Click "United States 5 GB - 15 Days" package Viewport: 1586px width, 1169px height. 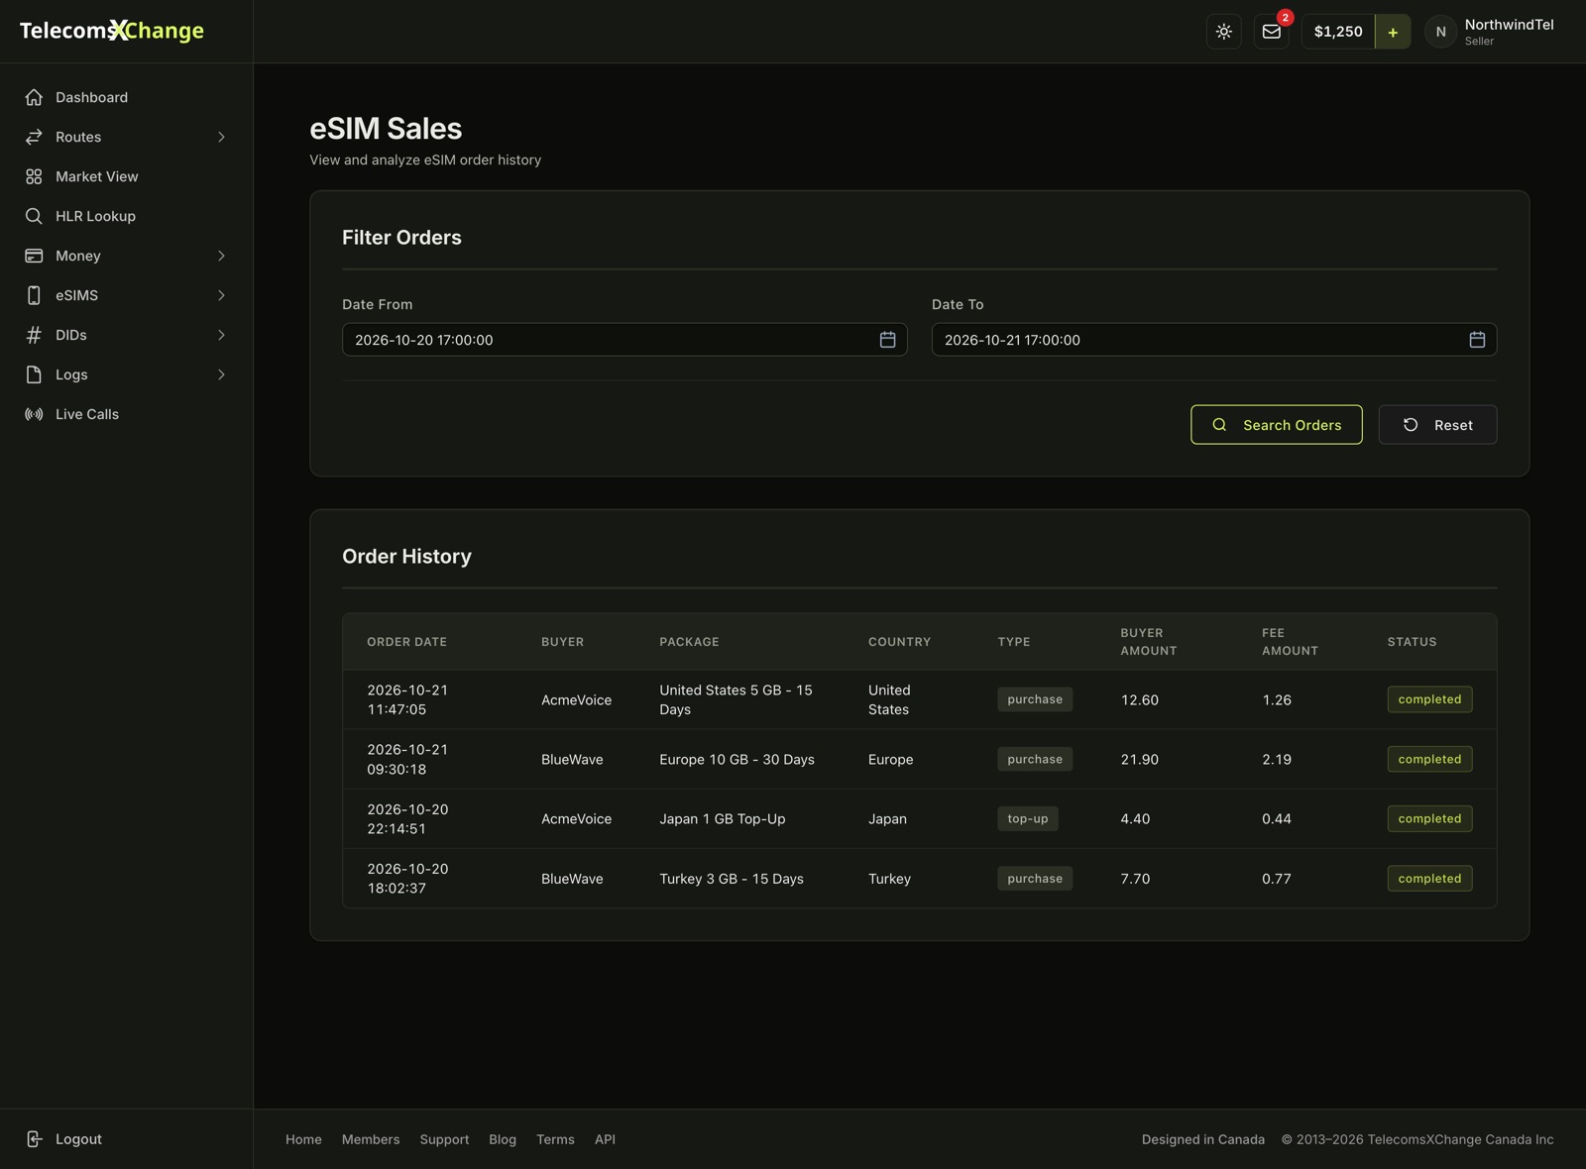[736, 699]
